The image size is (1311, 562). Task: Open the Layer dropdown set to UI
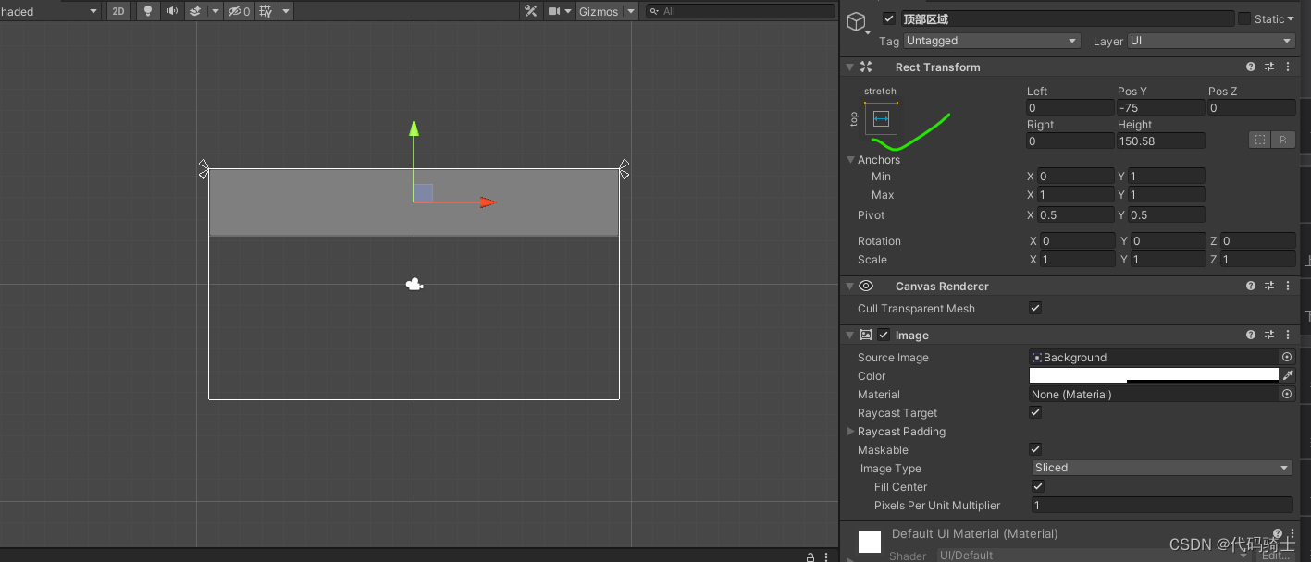[x=1210, y=41]
